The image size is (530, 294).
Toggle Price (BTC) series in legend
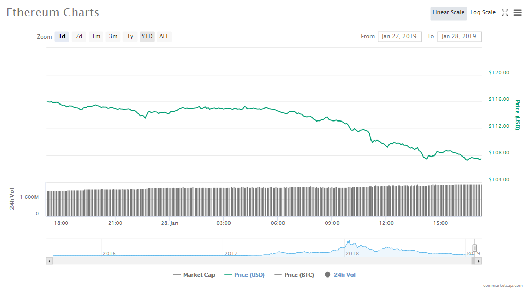coord(294,275)
